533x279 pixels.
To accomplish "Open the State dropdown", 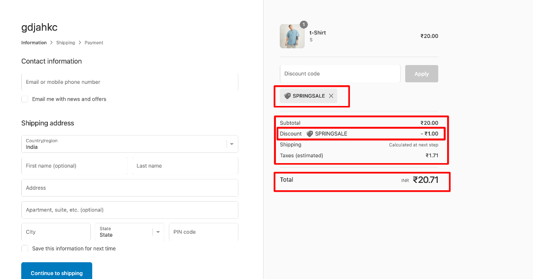I will pos(129,232).
